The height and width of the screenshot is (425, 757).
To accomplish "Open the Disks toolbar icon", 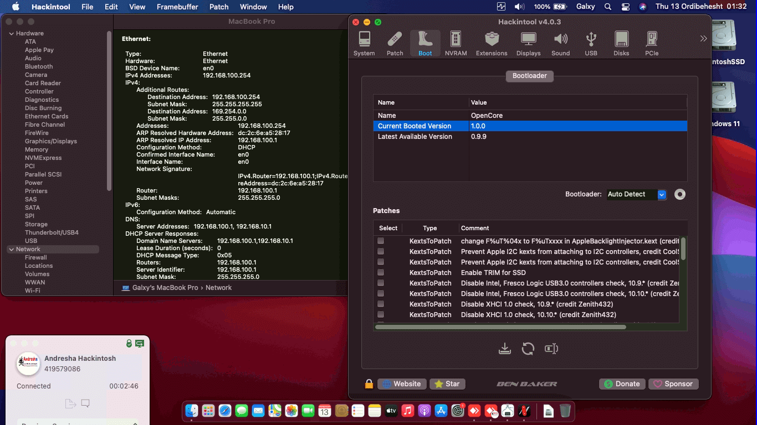I will (621, 44).
